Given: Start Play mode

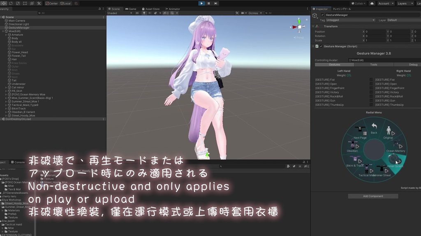Looking at the screenshot, I should click(201, 3).
